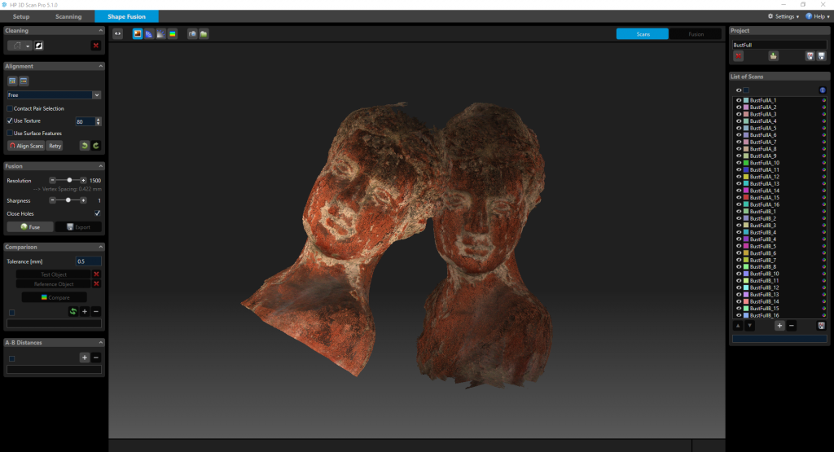Collapse the Fusion panel
Screen dimensions: 834x452
(100, 166)
